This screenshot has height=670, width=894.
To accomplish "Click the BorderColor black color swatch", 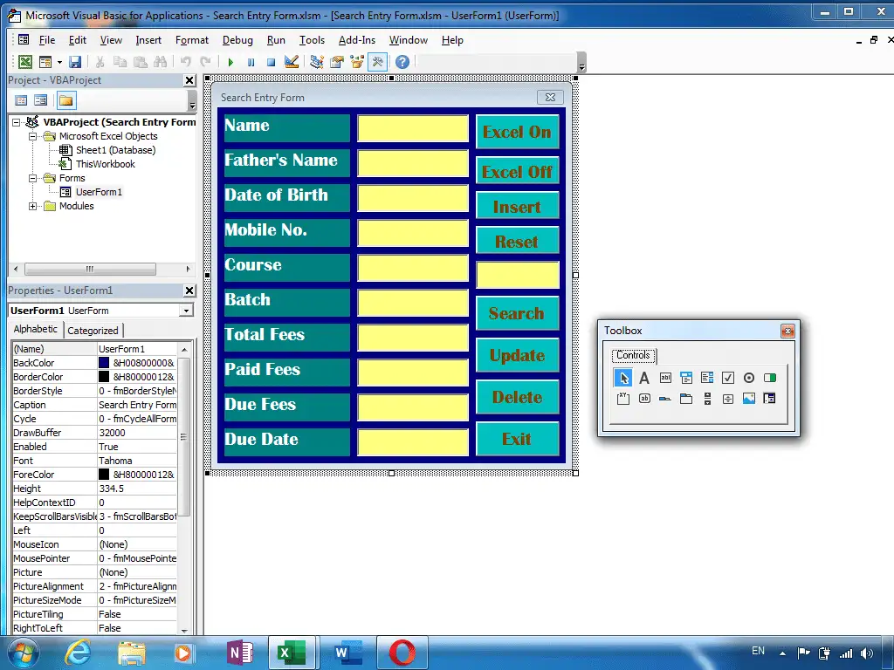I will [x=104, y=377].
